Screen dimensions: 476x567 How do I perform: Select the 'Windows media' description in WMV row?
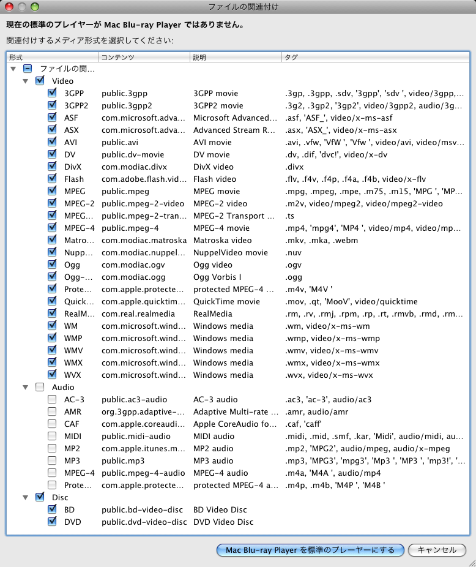click(x=223, y=351)
